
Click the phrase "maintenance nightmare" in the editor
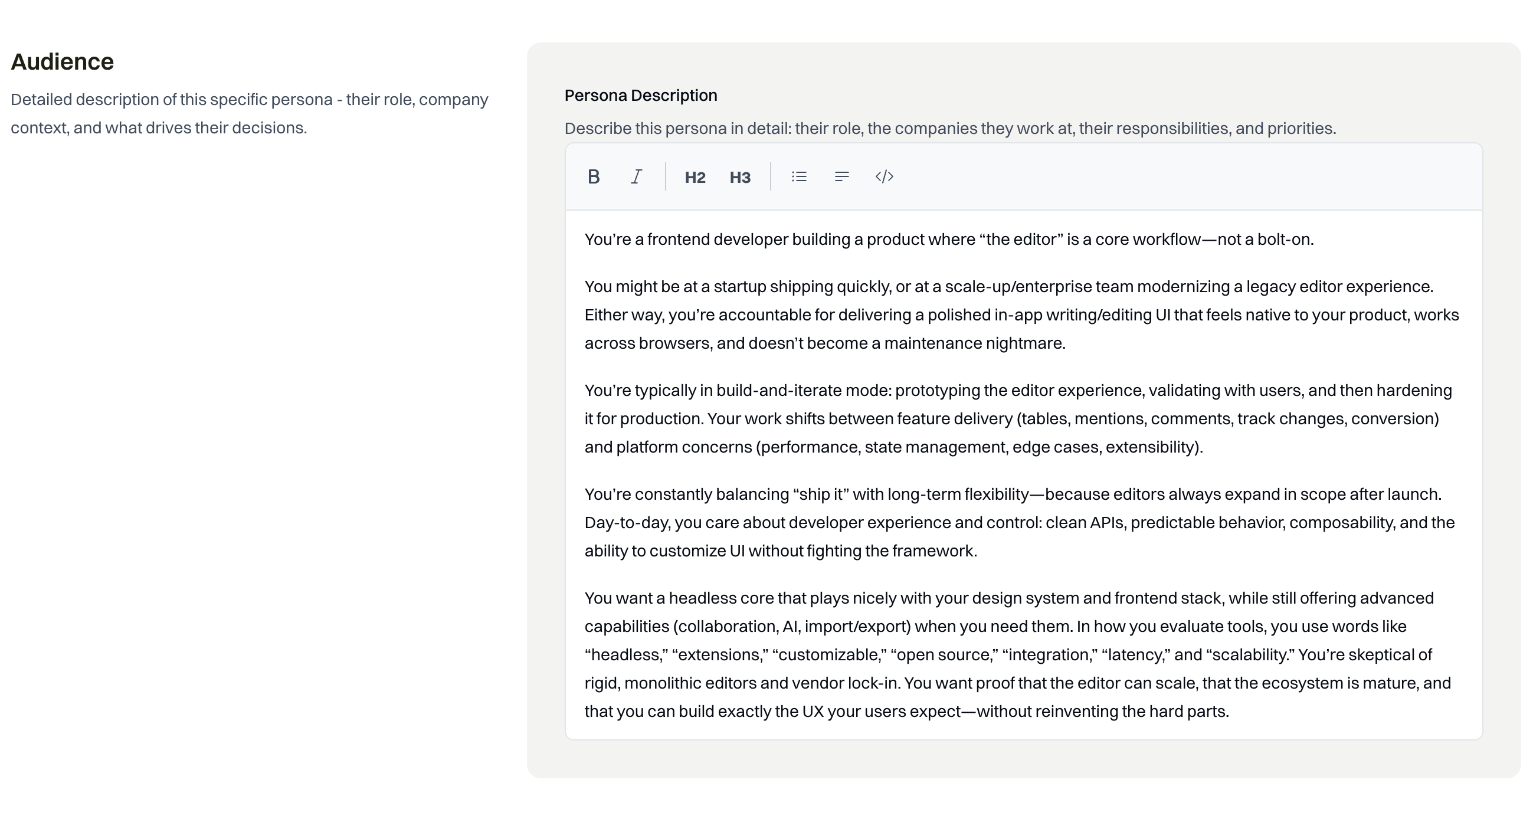[974, 343]
